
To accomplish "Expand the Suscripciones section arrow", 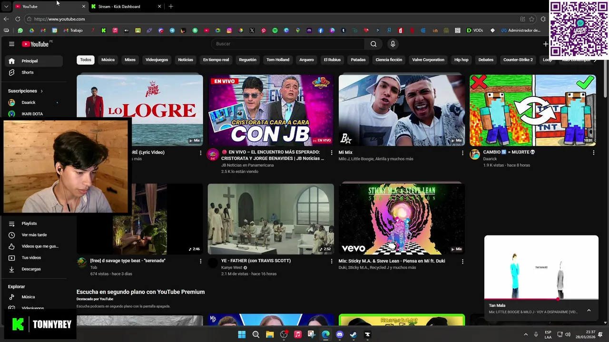I will point(41,91).
